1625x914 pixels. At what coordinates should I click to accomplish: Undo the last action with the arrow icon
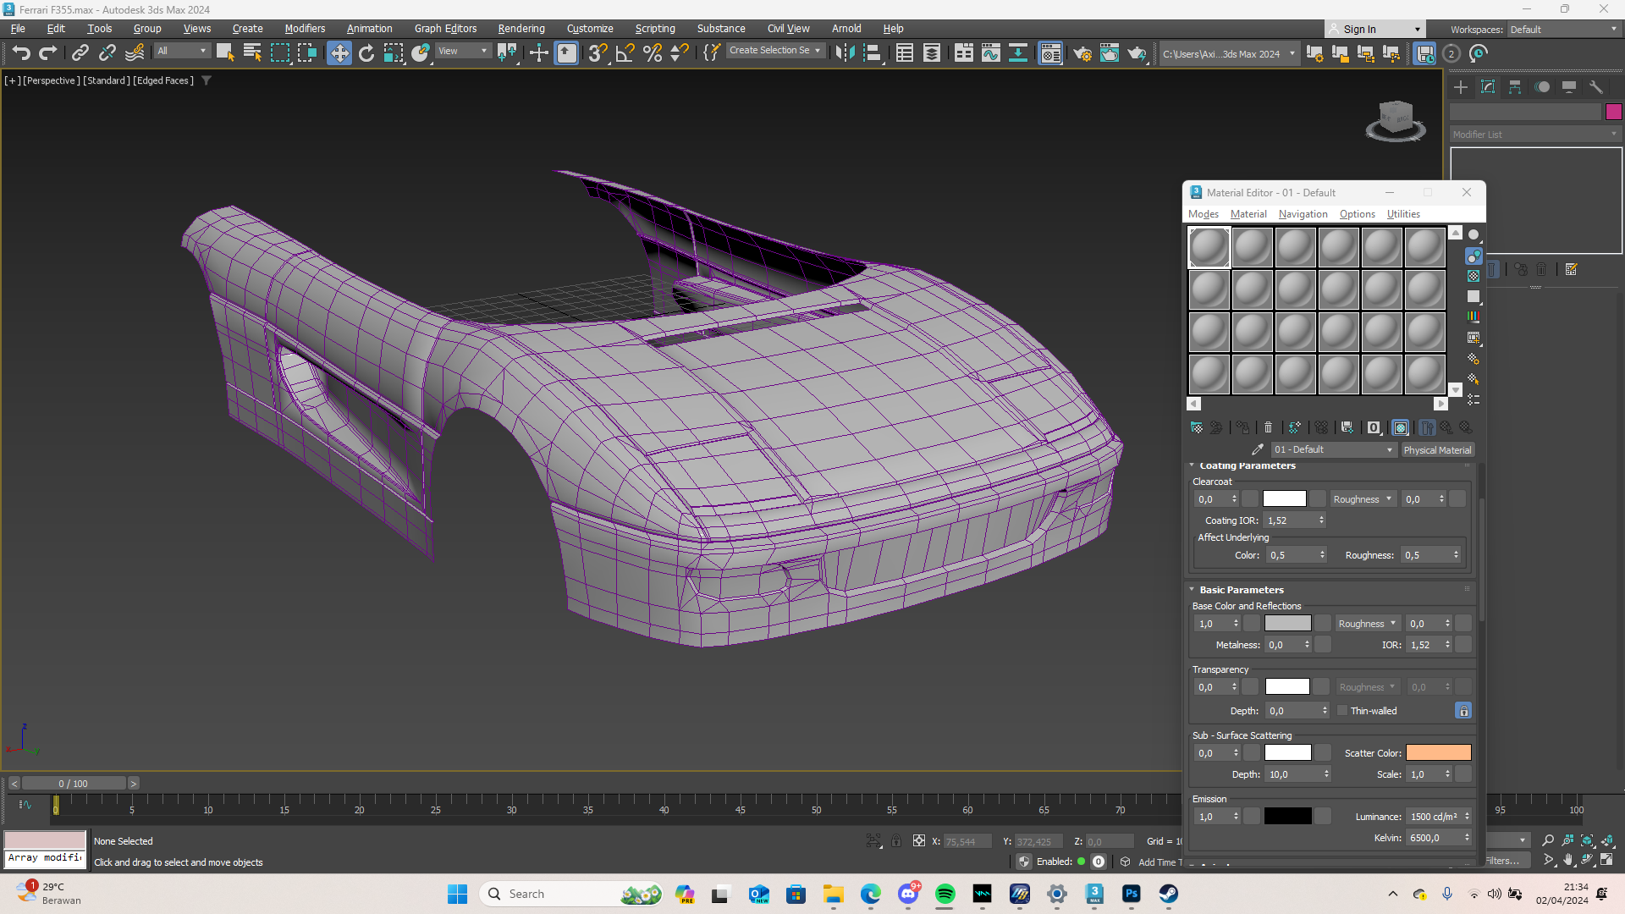click(x=21, y=53)
